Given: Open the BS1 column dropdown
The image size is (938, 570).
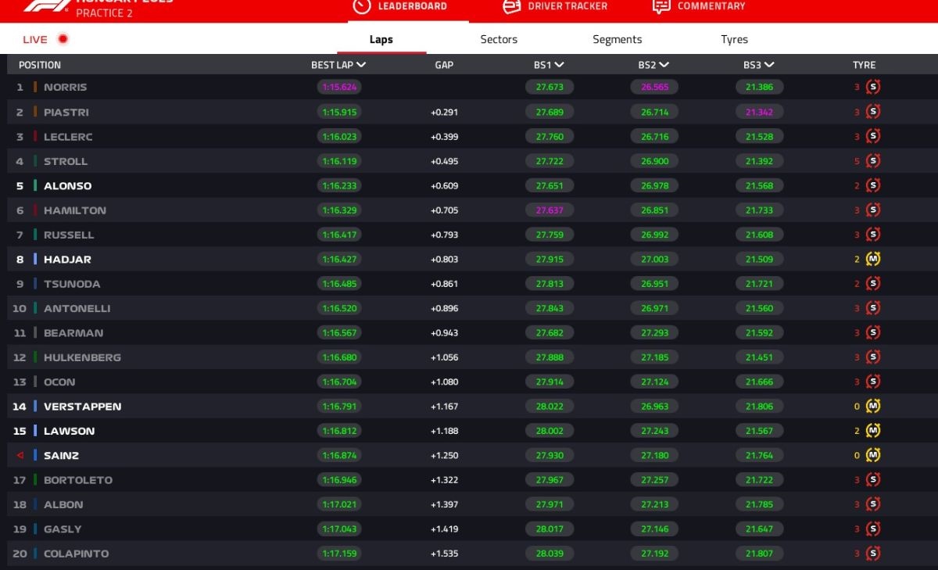Looking at the screenshot, I should (x=559, y=65).
